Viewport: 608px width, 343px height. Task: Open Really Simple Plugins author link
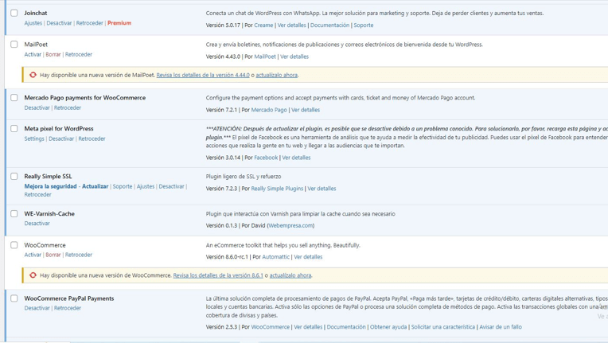277,189
